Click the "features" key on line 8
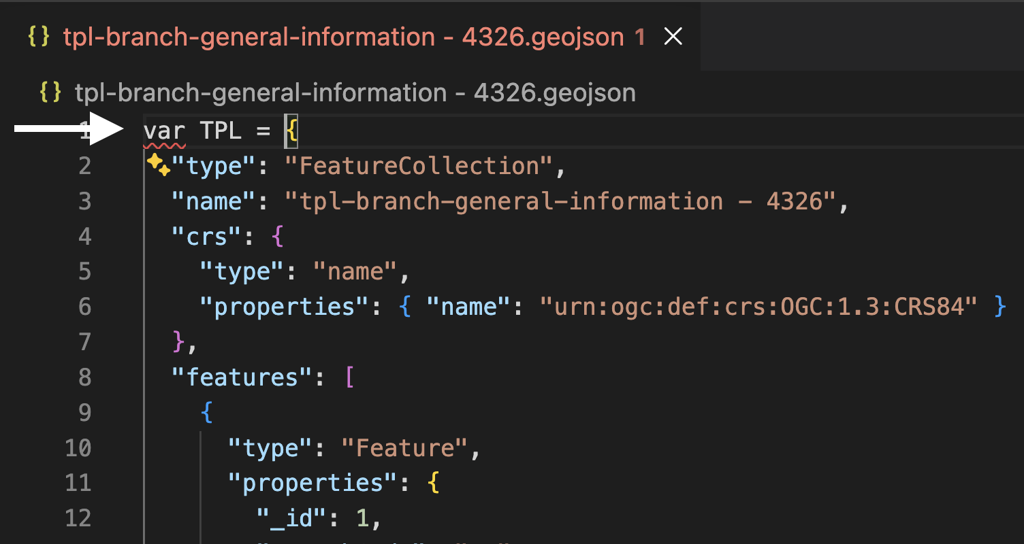Image resolution: width=1024 pixels, height=544 pixels. pos(242,377)
